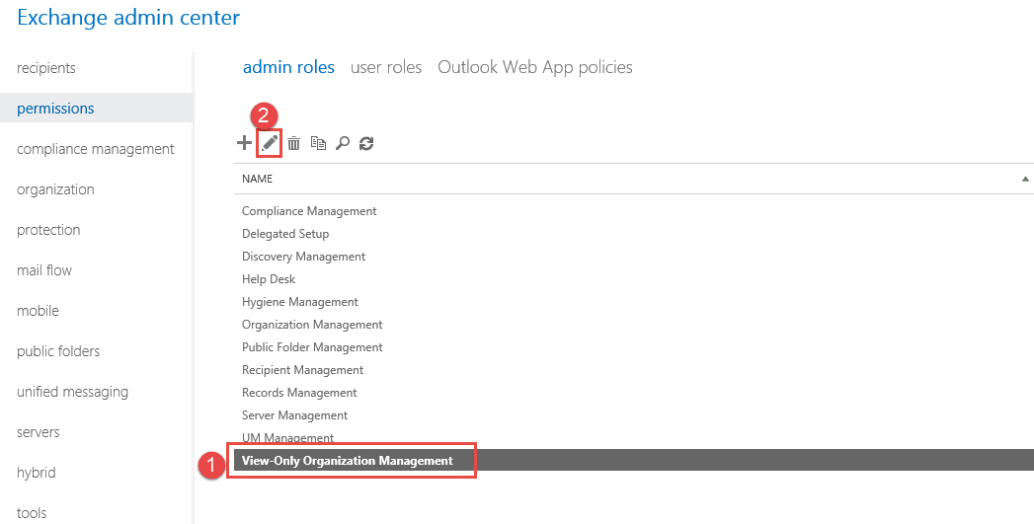Open compliance management section
This screenshot has height=524, width=1034.
pos(96,149)
